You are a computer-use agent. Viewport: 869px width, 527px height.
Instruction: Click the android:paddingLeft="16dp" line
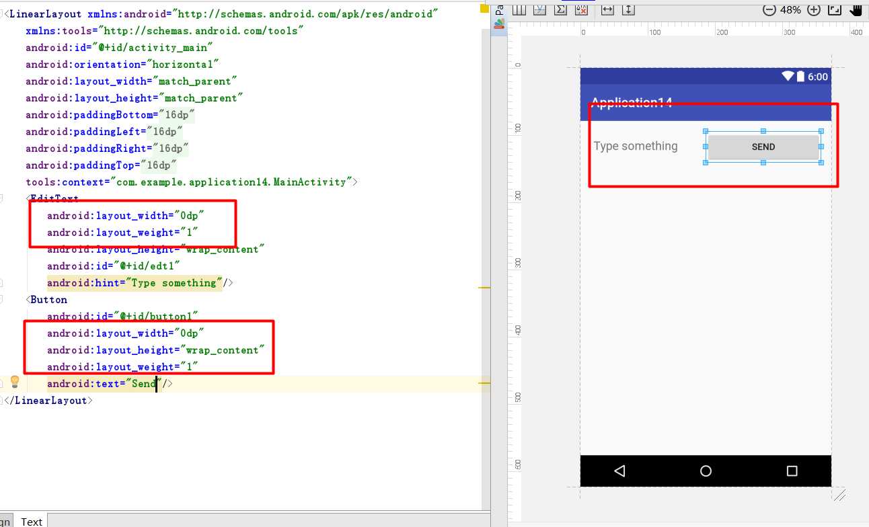click(104, 132)
